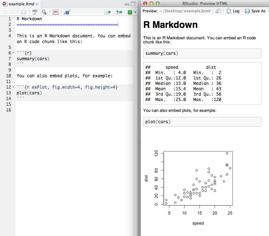This screenshot has height=236, width=269.
Task: Save the example.Rmd document
Action: 23,12
